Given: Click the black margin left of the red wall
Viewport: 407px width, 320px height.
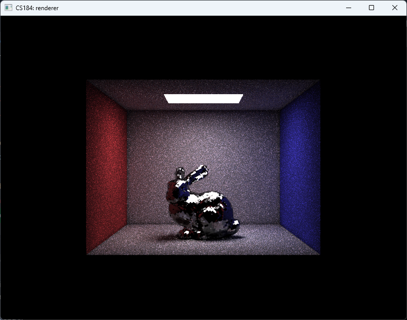Looking at the screenshot, I should point(43,167).
